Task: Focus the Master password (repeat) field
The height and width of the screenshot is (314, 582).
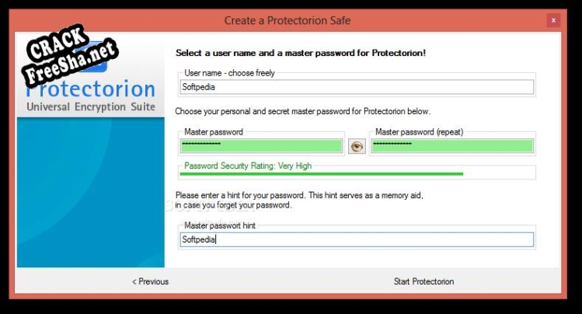Action: coord(452,145)
